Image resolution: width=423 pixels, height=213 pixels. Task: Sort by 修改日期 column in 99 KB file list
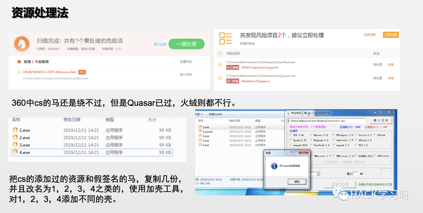(72, 120)
